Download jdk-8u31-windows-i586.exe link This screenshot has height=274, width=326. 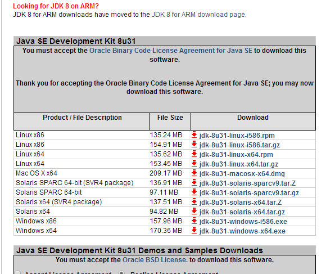pos(243,222)
